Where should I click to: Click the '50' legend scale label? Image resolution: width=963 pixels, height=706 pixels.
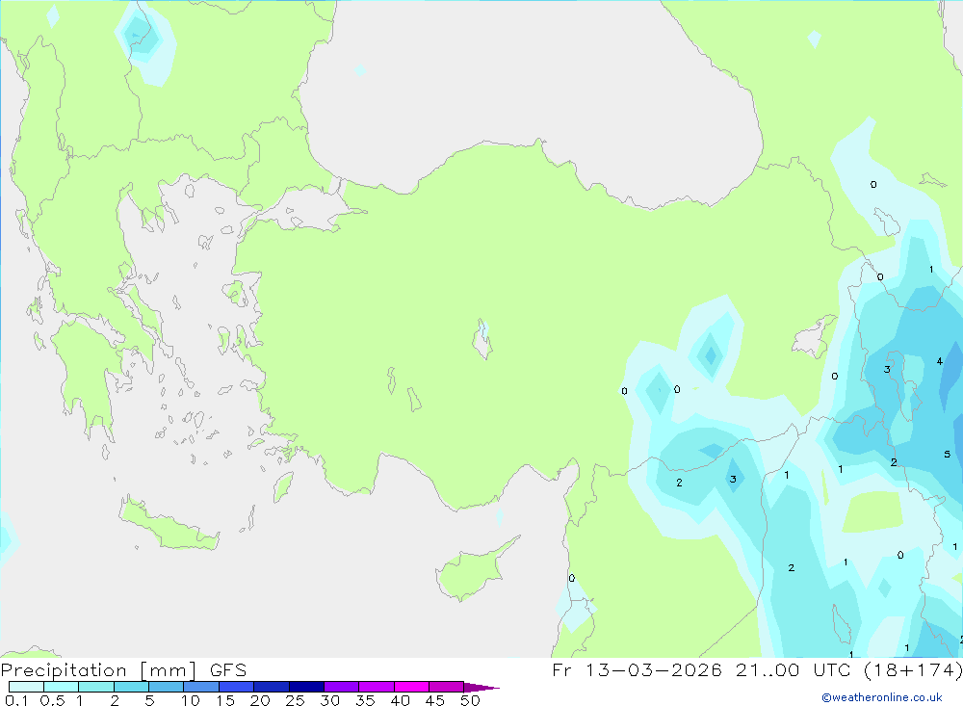(x=470, y=700)
